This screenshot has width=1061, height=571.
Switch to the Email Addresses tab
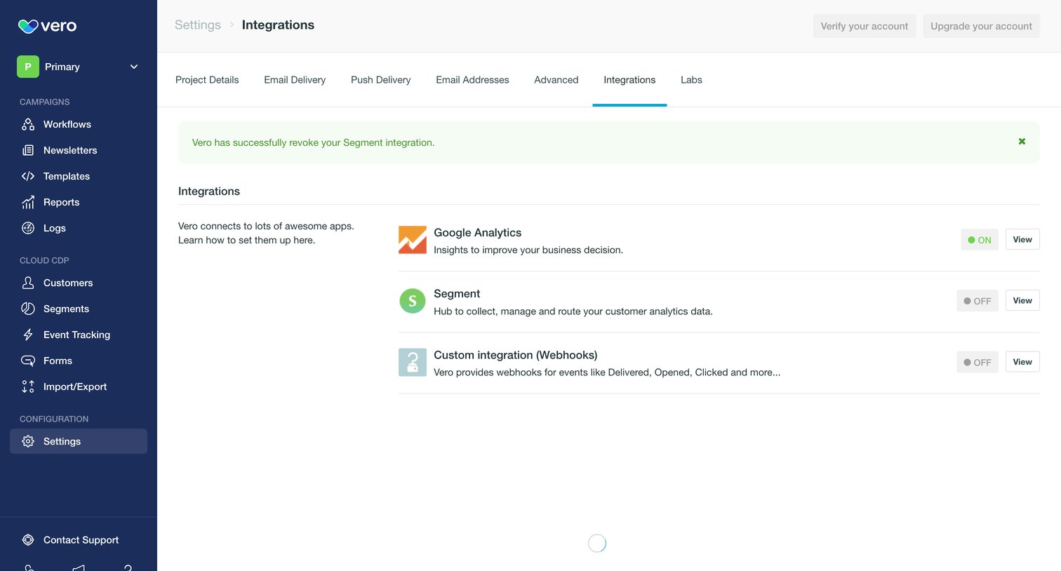coord(472,80)
